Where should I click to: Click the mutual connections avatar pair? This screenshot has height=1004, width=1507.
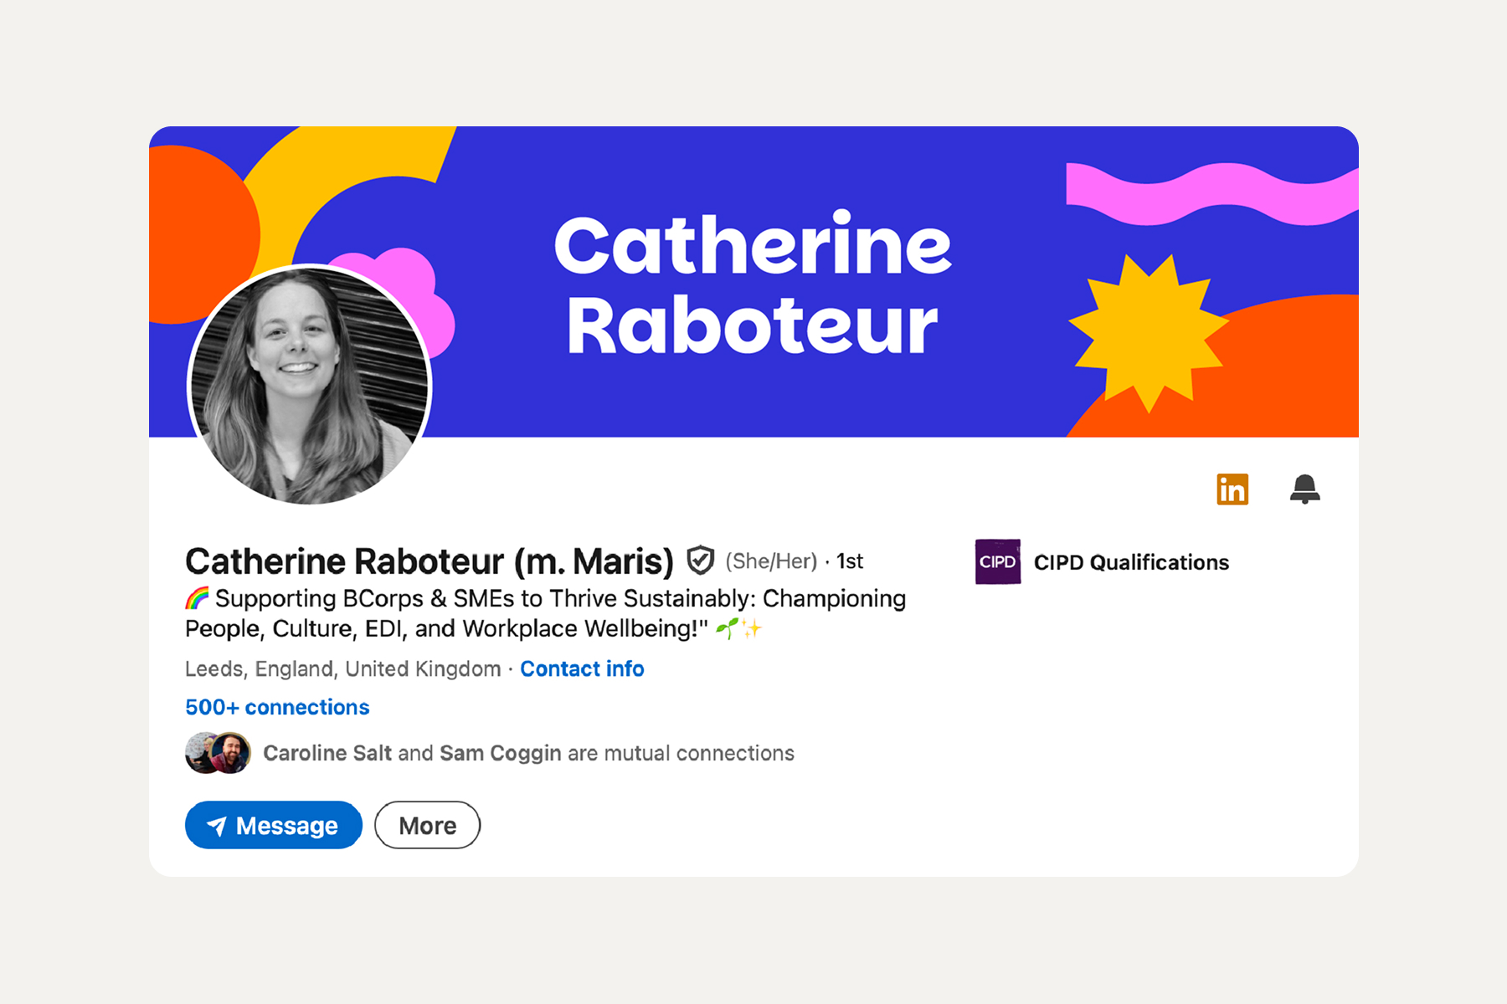click(x=218, y=753)
